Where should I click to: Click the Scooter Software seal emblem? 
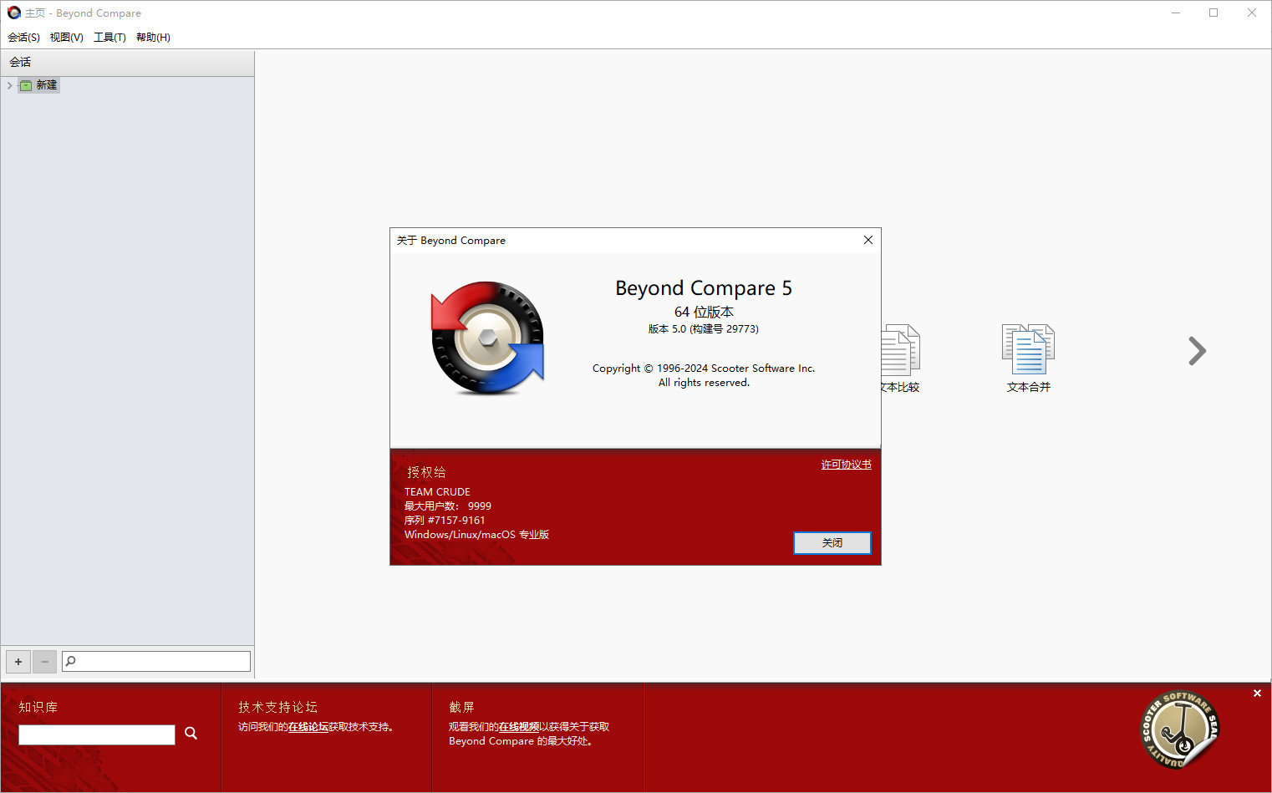(x=1179, y=729)
